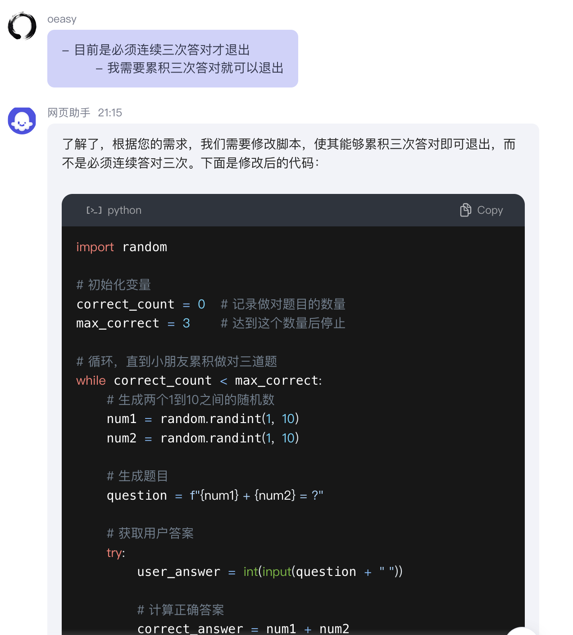Click the oeasy username
Viewport: 573px width, 635px height.
62,19
